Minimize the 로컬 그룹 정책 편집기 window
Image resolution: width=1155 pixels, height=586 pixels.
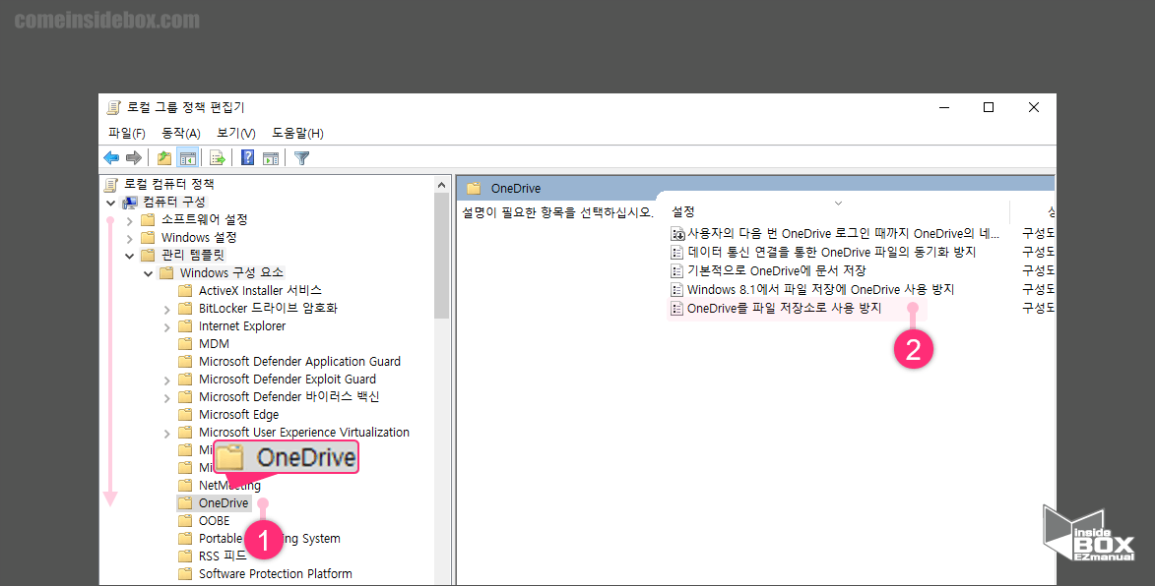[944, 107]
